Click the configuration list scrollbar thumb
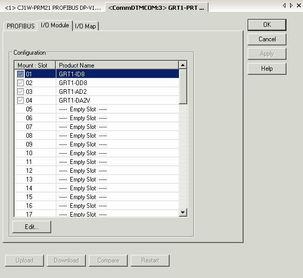303x278 pixels. click(x=183, y=87)
